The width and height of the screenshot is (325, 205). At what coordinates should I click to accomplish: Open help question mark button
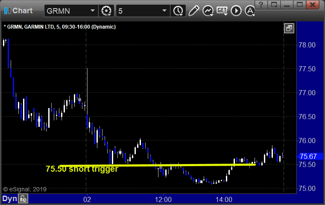[x=261, y=4]
